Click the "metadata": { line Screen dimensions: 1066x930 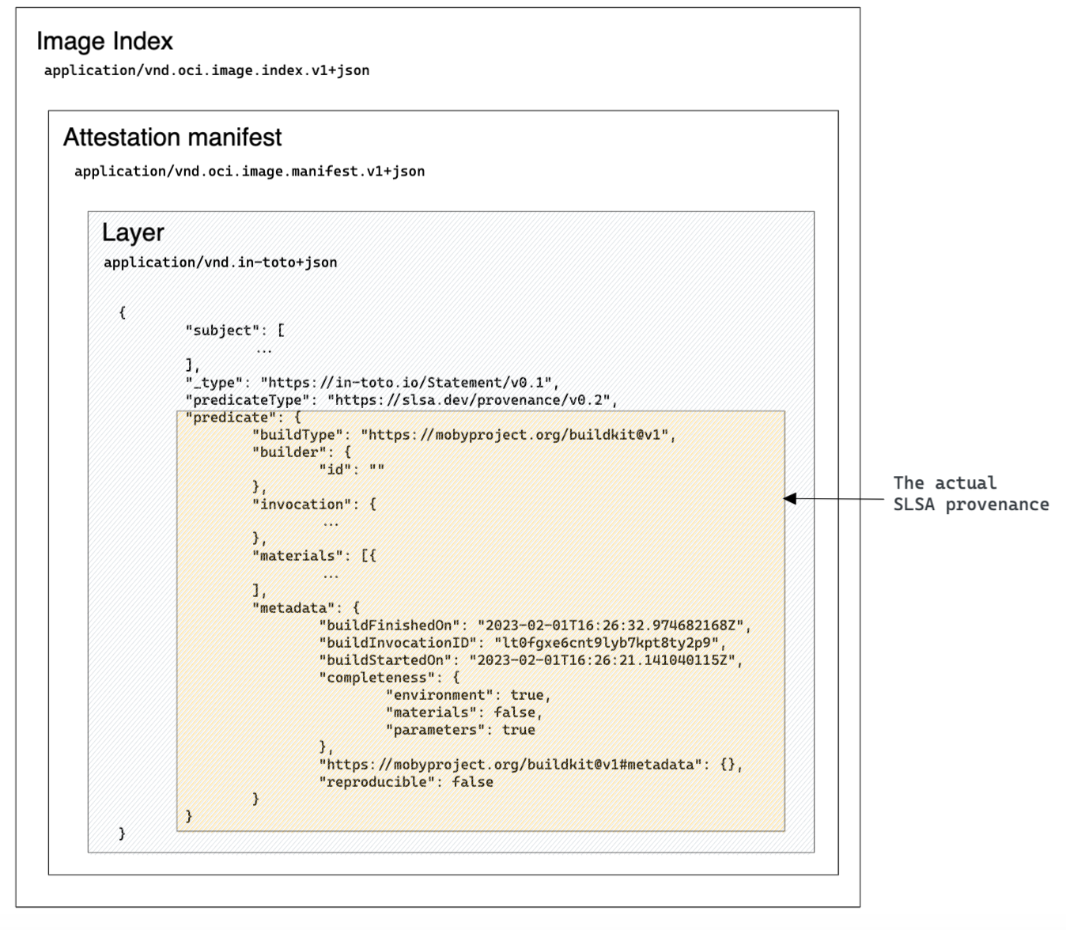(306, 608)
